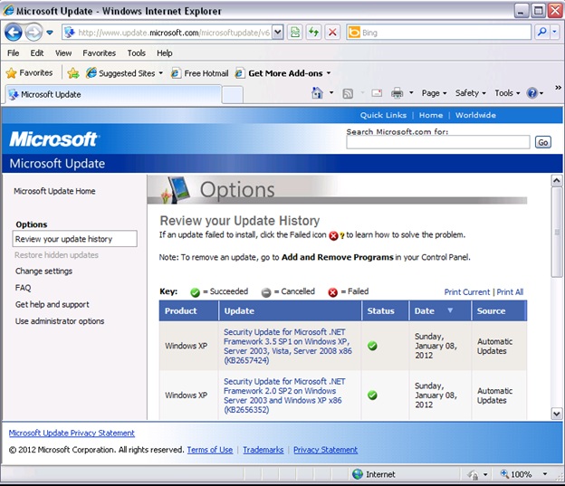Click the search magnifier icon
The height and width of the screenshot is (486, 565).
[x=541, y=33]
